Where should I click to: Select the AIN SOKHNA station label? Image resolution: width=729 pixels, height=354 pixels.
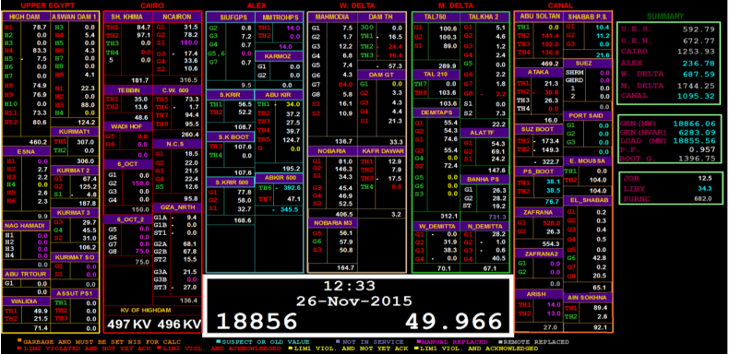(x=587, y=298)
